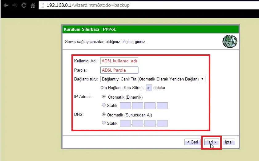Click the page icon in address bar
The width and height of the screenshot is (259, 161).
(x=42, y=5)
